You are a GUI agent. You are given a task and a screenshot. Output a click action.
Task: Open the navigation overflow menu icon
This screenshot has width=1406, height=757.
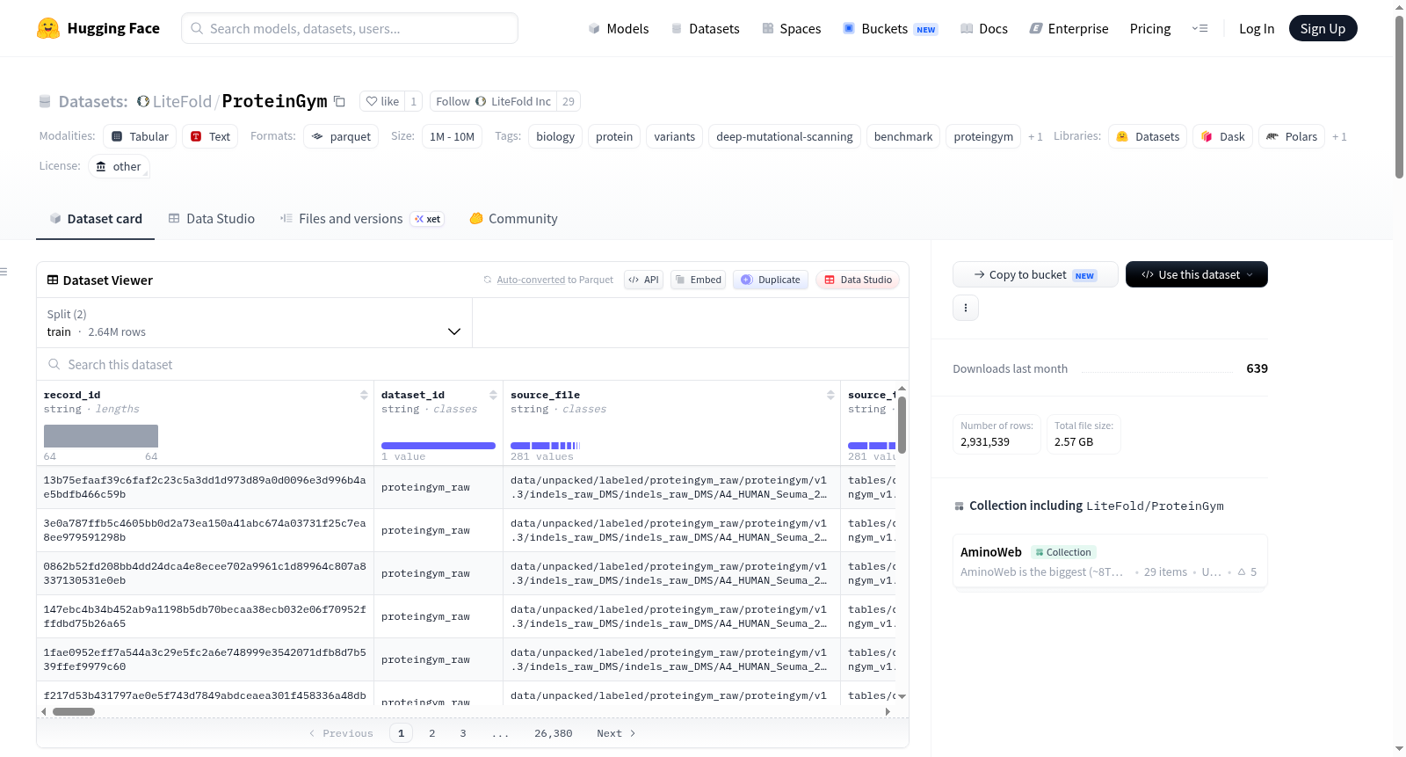pos(1199,28)
